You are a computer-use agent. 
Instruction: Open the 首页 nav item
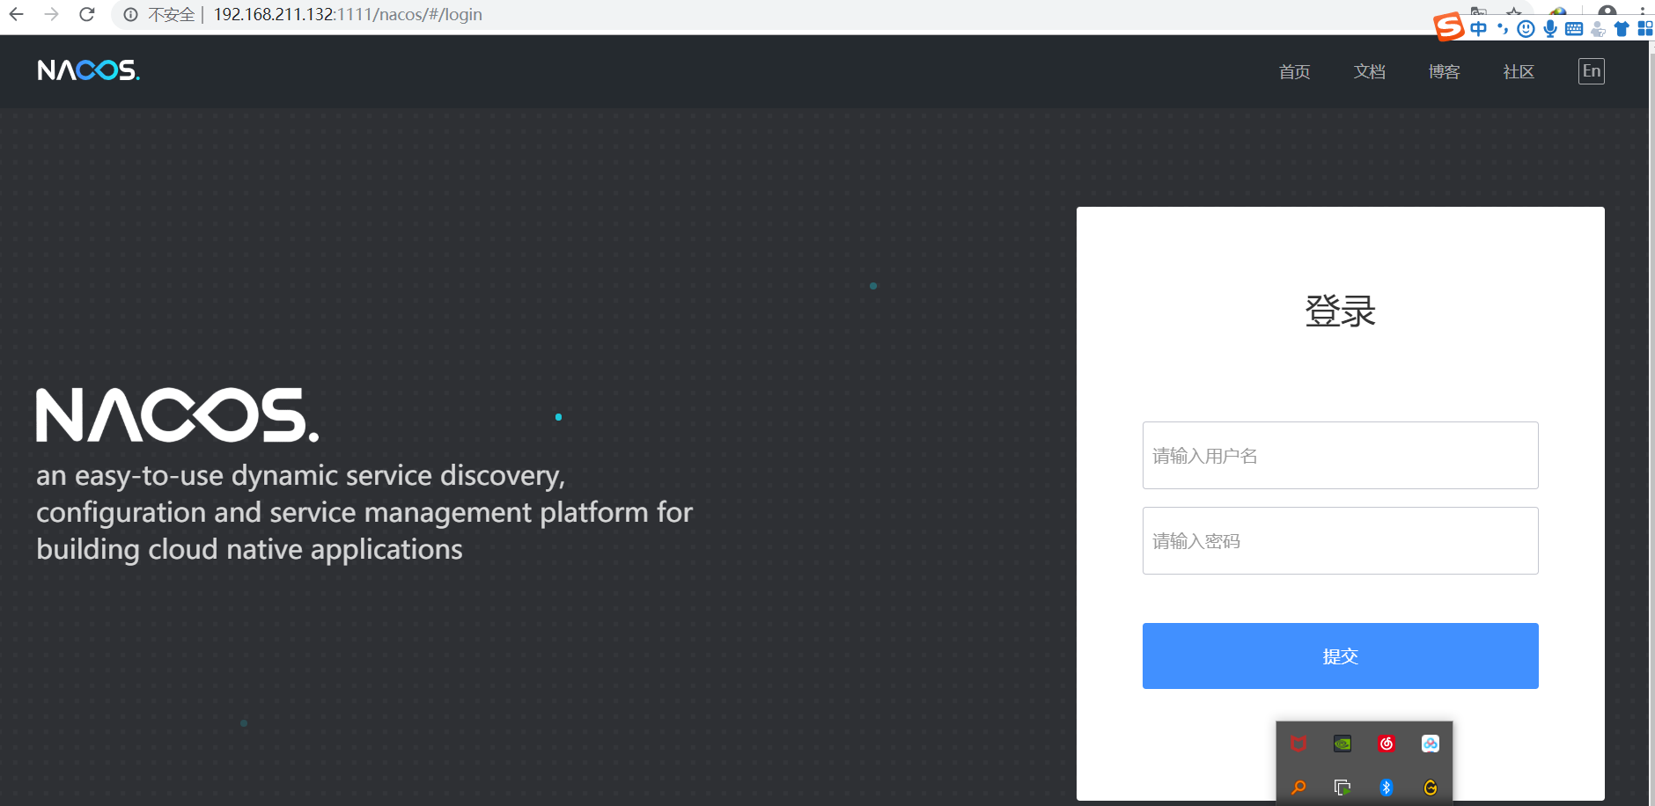(x=1294, y=71)
